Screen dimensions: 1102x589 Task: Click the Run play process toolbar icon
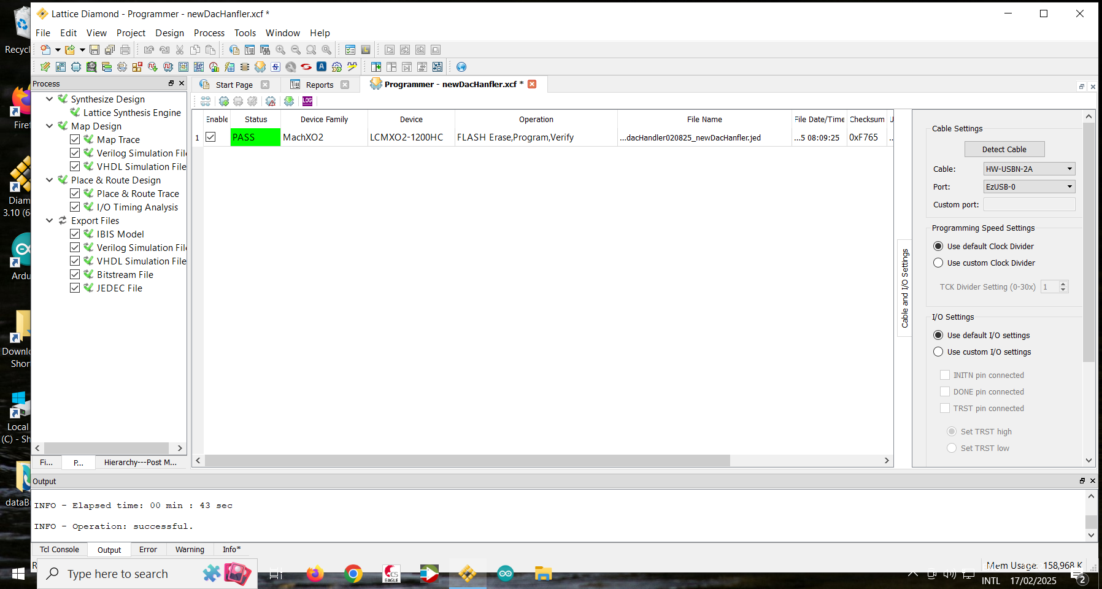pyautogui.click(x=390, y=50)
